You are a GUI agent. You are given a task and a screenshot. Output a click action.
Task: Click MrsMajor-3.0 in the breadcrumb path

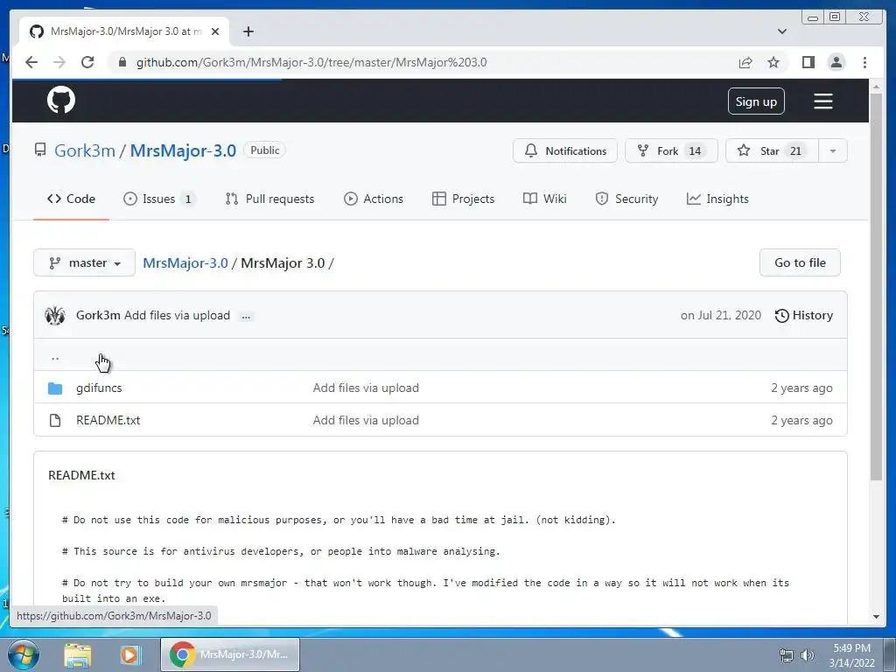tap(185, 262)
